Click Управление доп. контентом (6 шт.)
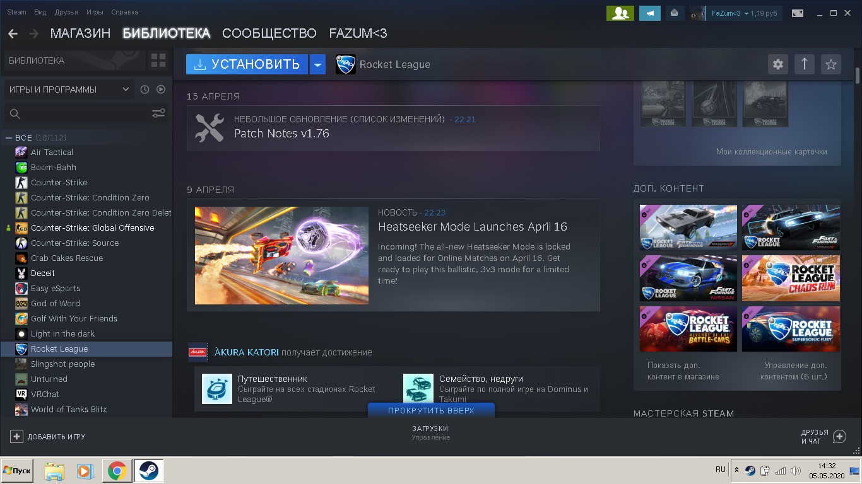The width and height of the screenshot is (862, 484). pos(793,371)
